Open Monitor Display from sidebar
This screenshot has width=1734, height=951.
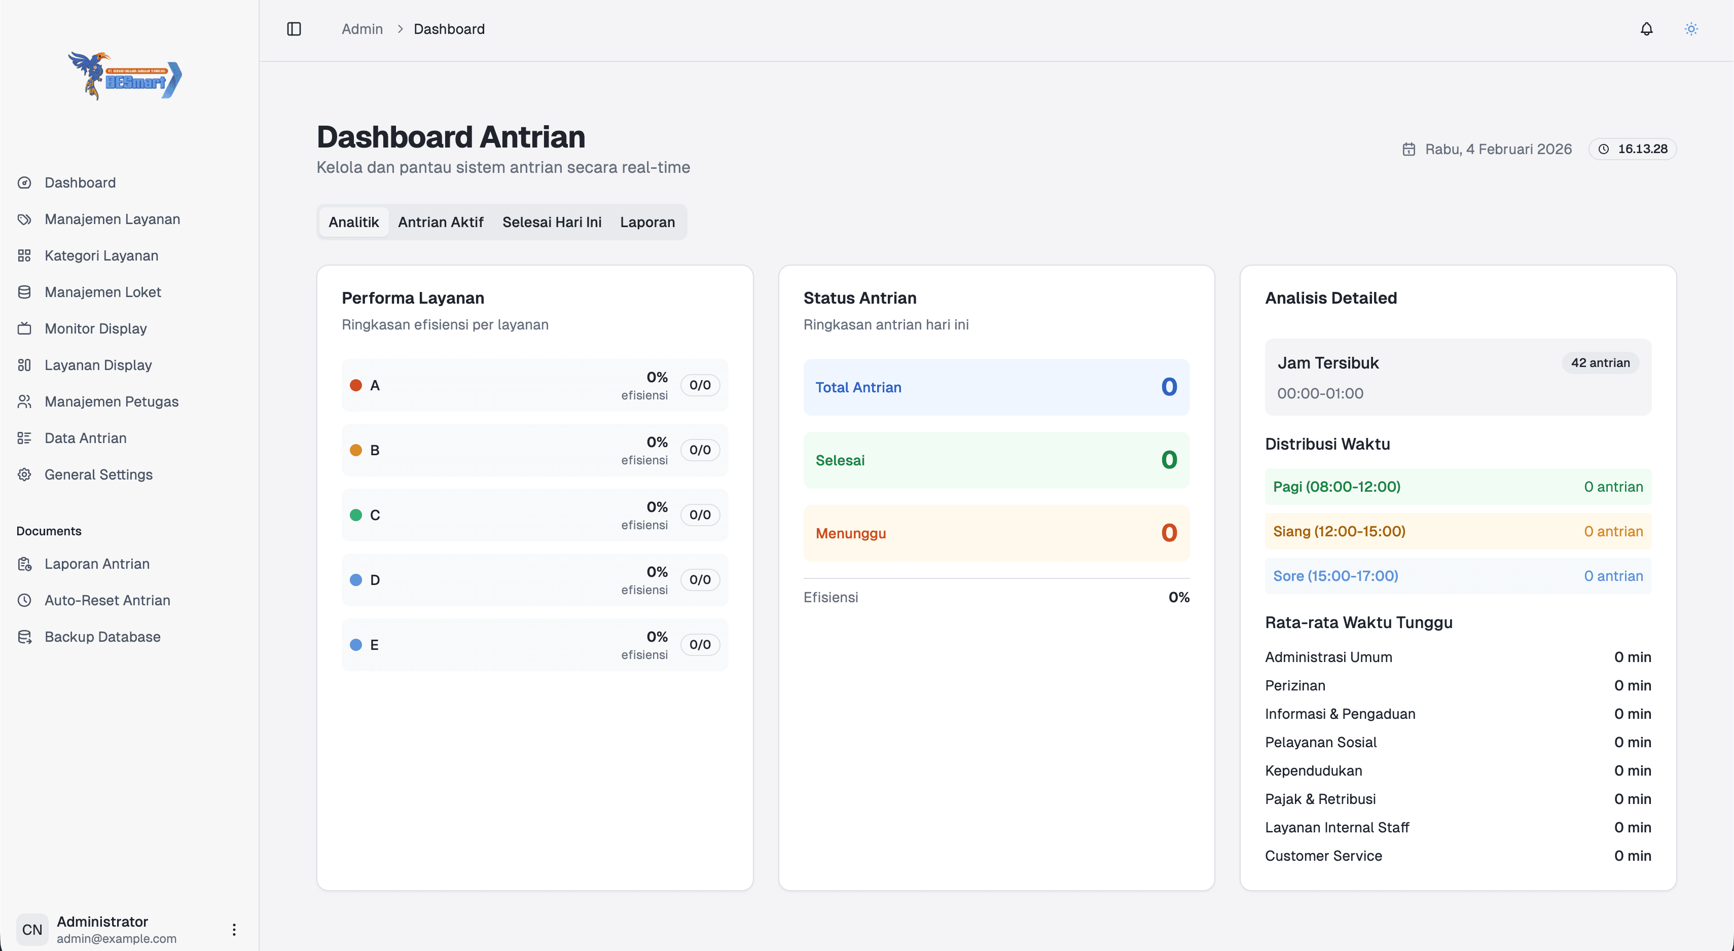(x=95, y=328)
